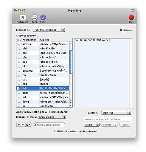Click the http://homepage.m... clipping cell
146x152 pixels.
click(54, 93)
